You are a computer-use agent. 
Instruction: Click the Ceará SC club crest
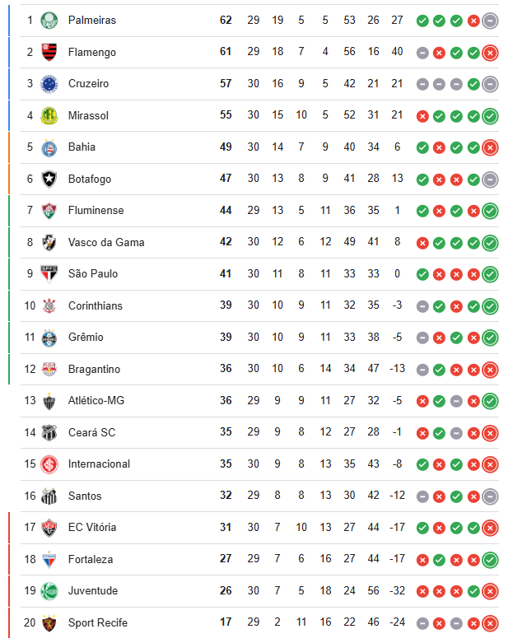[x=49, y=432]
